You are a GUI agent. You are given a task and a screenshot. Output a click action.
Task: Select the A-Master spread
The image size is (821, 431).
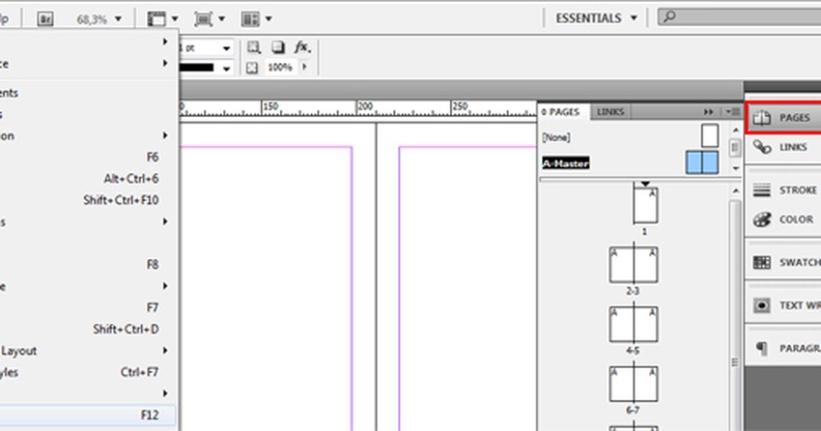[565, 163]
